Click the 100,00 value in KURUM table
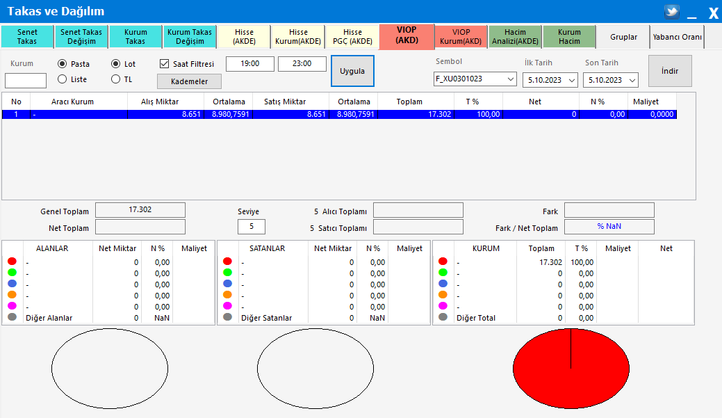Image resolution: width=722 pixels, height=418 pixels. point(582,262)
